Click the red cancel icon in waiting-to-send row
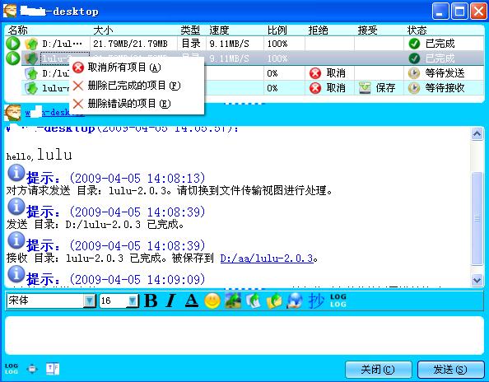Viewport: 489px width, 382px height. click(315, 73)
